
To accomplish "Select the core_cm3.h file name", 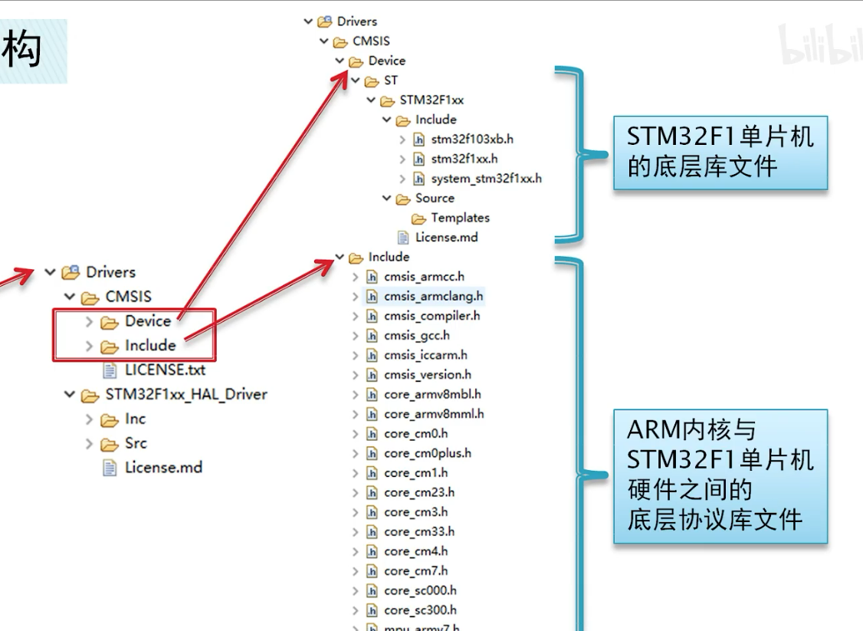I will click(415, 513).
